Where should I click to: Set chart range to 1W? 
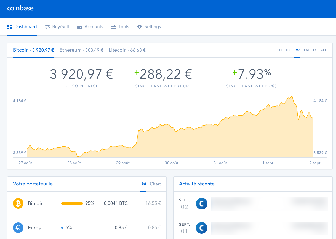tap(297, 50)
